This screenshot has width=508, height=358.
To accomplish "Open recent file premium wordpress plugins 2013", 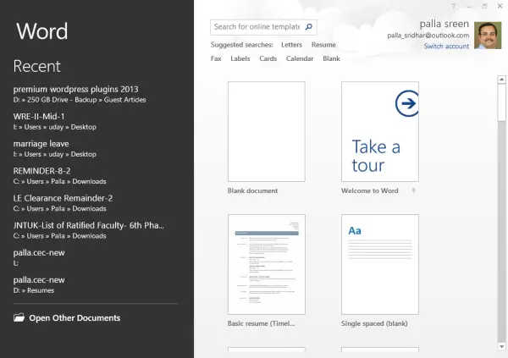I will pyautogui.click(x=80, y=94).
